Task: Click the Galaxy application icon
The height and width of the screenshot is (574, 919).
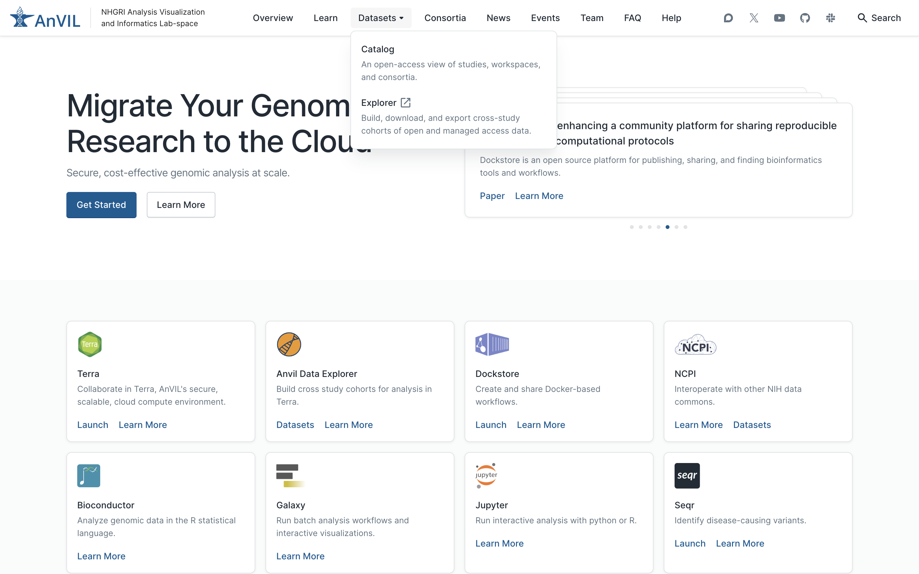Action: click(289, 475)
